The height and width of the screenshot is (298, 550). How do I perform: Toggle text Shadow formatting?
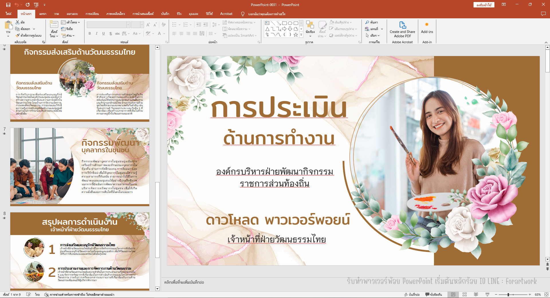[x=111, y=33]
